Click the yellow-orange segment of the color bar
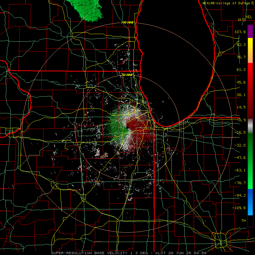The height and width of the screenshot is (255, 255). point(250,50)
